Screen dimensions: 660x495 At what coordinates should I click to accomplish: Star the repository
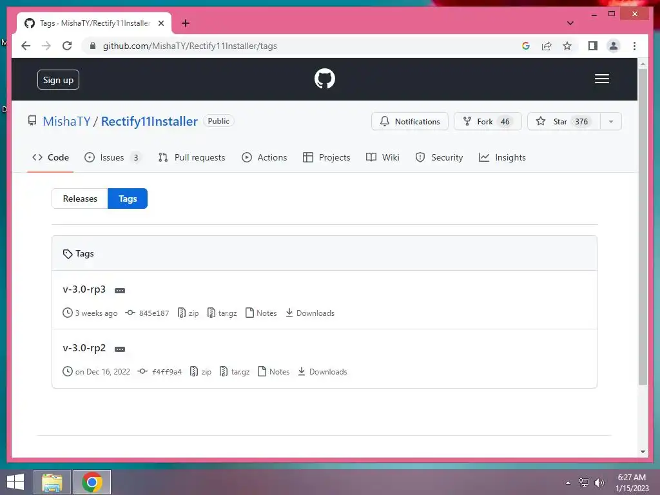coord(563,122)
